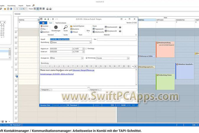Click the blue XViewer icon in the main toolbar

[x=11, y=9]
